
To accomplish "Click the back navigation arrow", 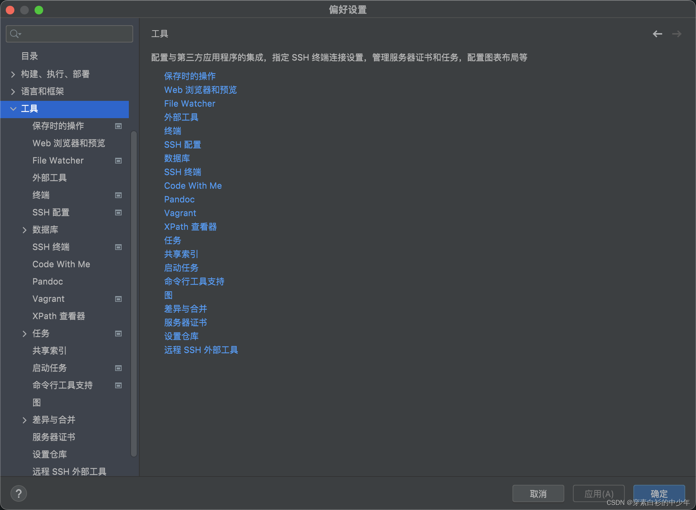I will click(x=657, y=33).
